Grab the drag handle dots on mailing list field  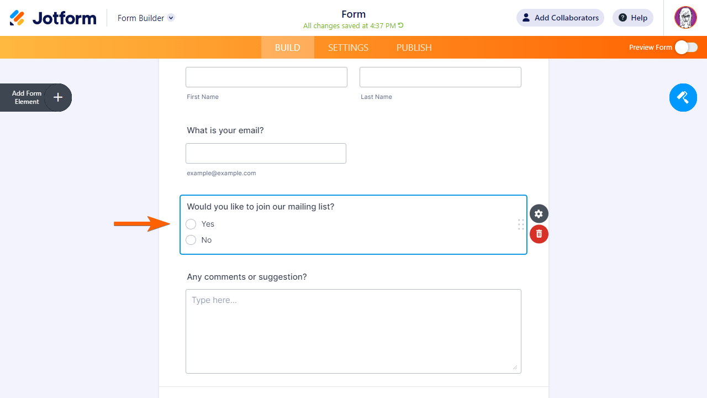point(520,224)
